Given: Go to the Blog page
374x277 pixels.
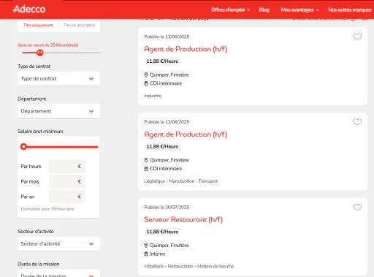Looking at the screenshot, I should (x=264, y=10).
